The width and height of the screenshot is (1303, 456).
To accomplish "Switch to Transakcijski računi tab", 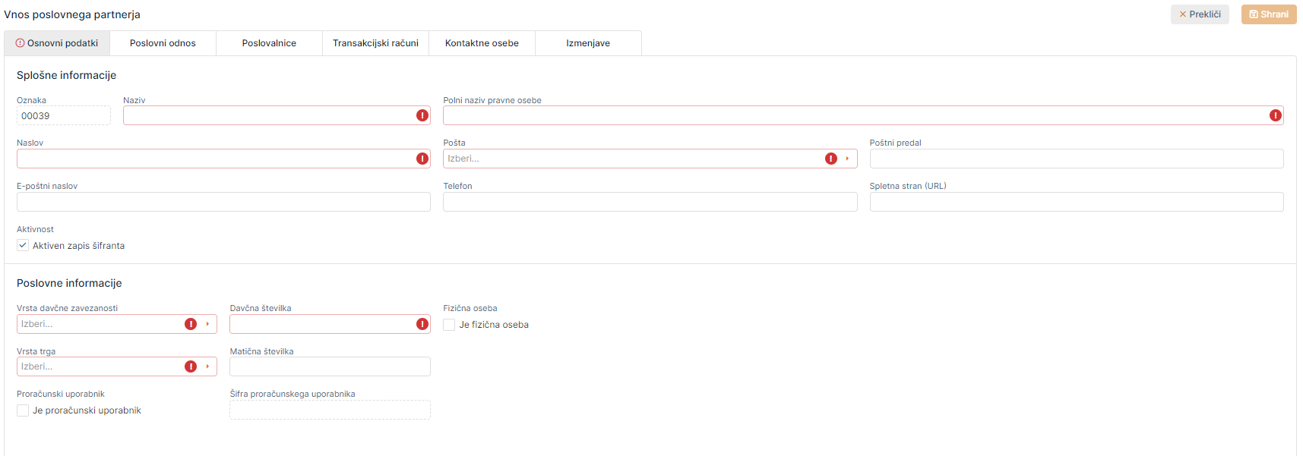I will 375,43.
